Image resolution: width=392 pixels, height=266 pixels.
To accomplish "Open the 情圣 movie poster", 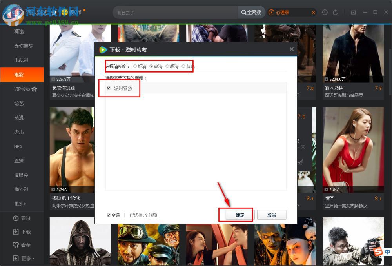I will coord(353,150).
